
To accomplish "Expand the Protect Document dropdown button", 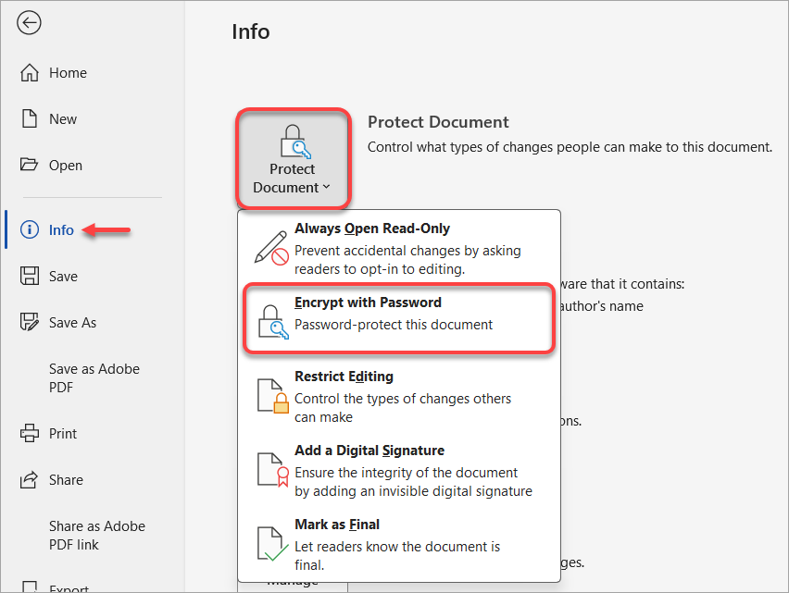I will [293, 157].
